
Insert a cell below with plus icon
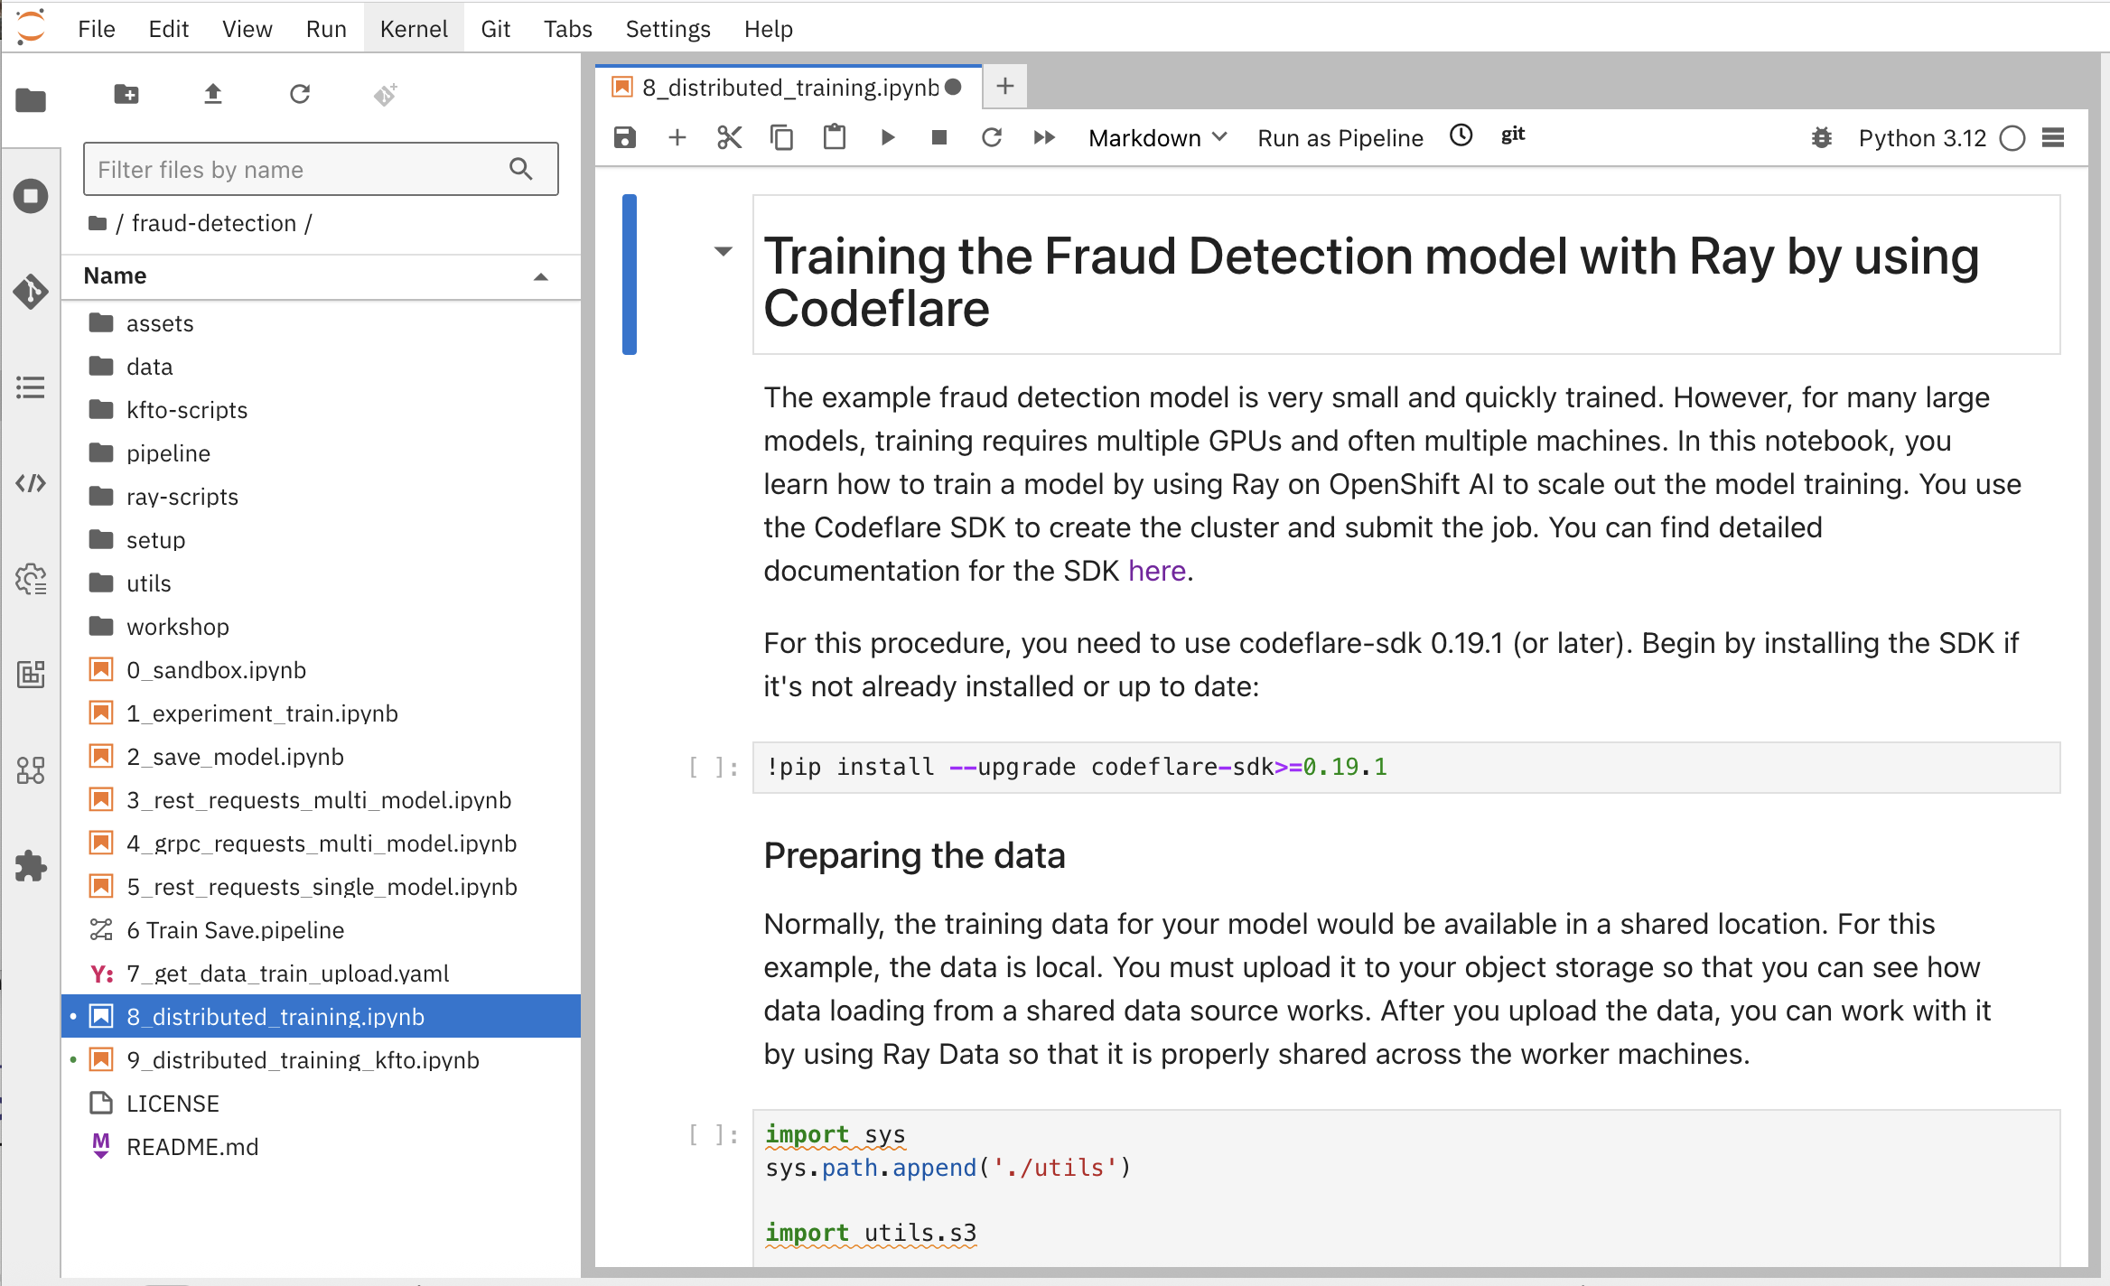pos(677,137)
